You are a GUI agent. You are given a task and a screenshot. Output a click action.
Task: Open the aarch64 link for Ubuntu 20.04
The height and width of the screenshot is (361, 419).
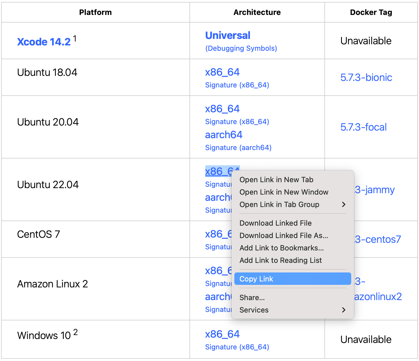tap(224, 135)
